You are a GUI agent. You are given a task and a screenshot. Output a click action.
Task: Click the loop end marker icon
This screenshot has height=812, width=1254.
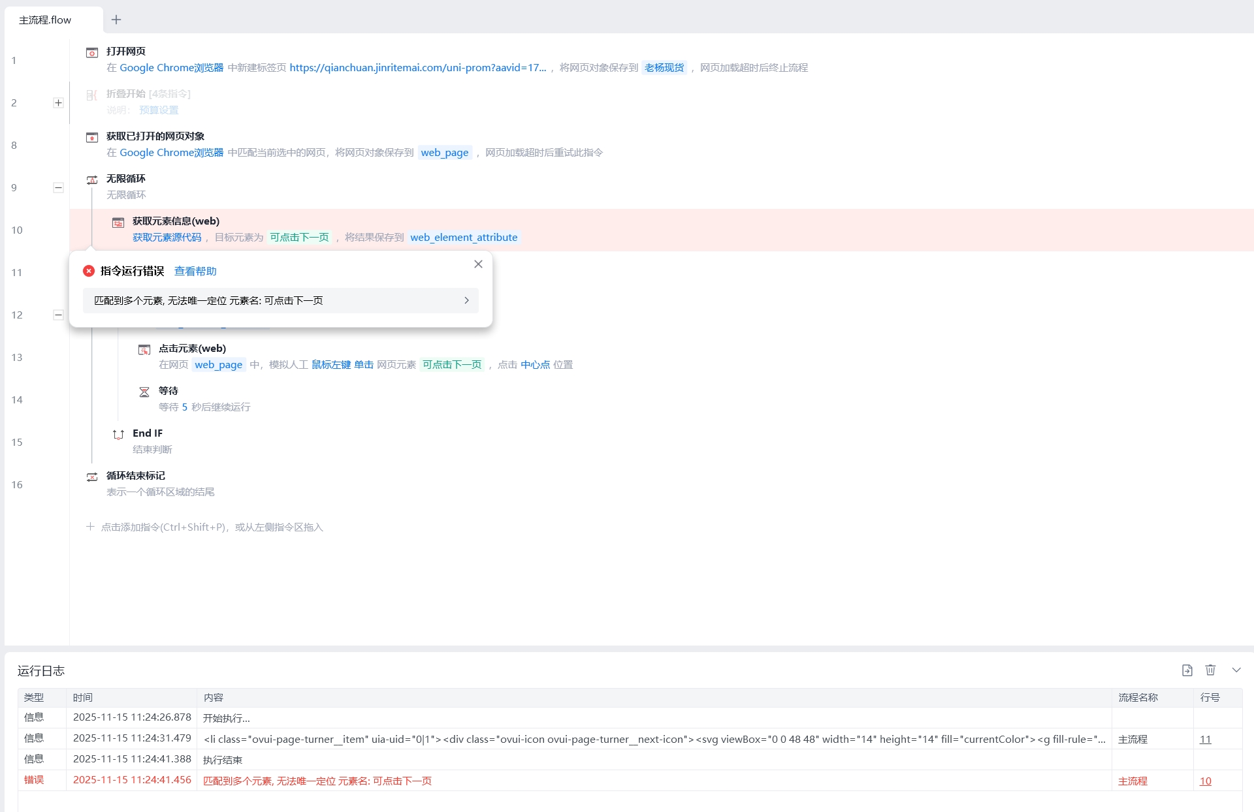(x=92, y=476)
